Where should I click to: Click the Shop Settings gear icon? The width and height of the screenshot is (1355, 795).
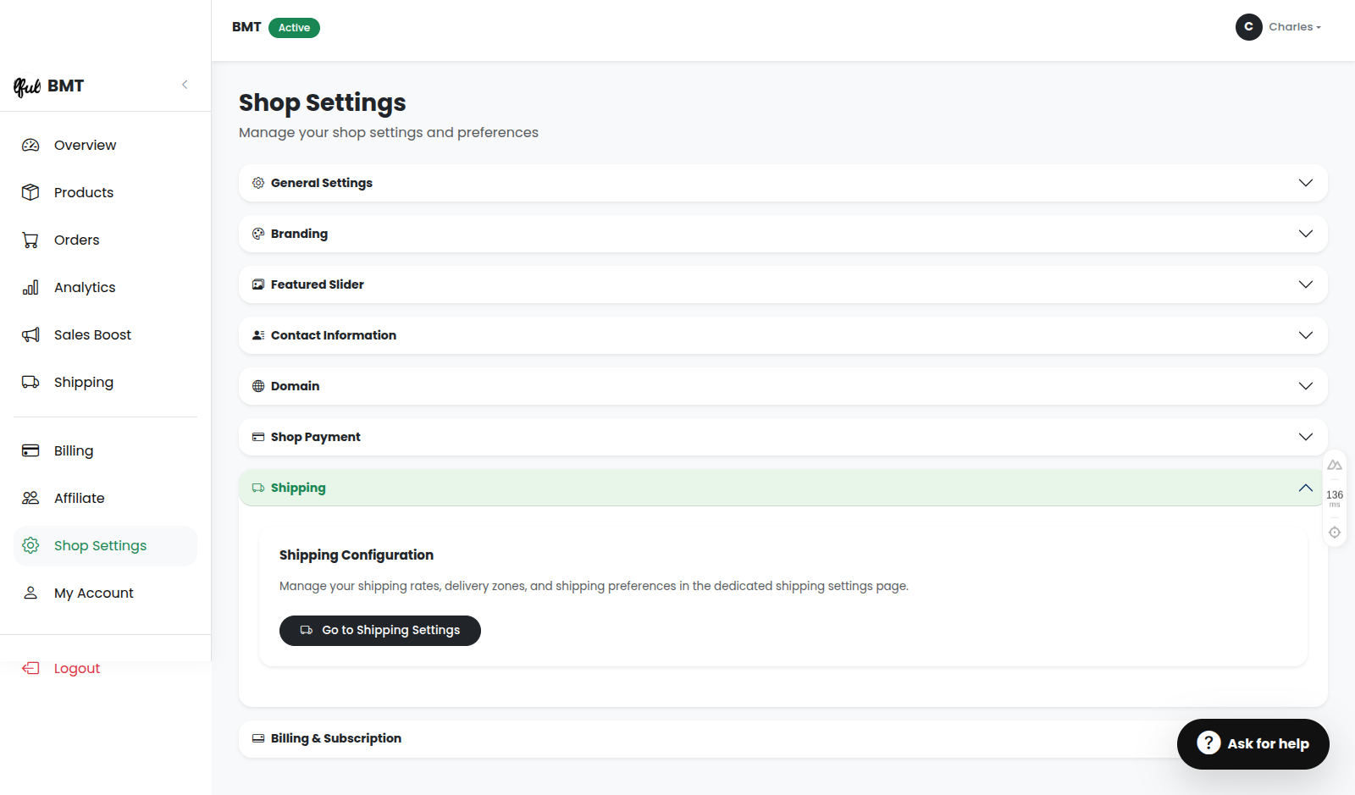[30, 545]
